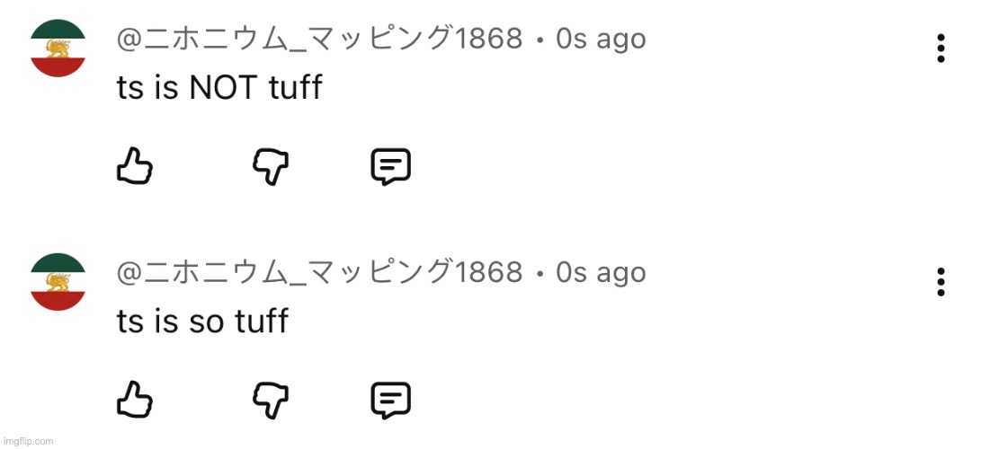Open three-dot menu for "ts is NOT tuff" comment
999x449 pixels.
(941, 48)
